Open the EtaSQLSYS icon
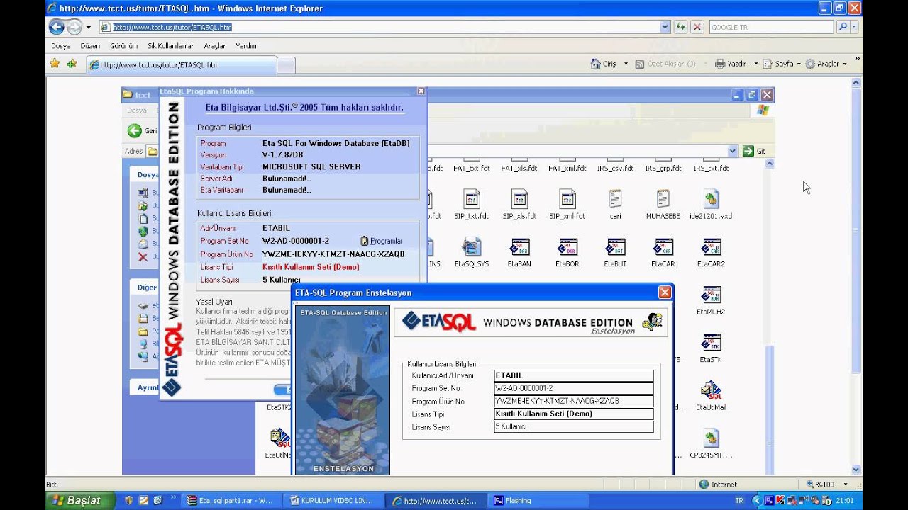The width and height of the screenshot is (908, 510). point(472,247)
